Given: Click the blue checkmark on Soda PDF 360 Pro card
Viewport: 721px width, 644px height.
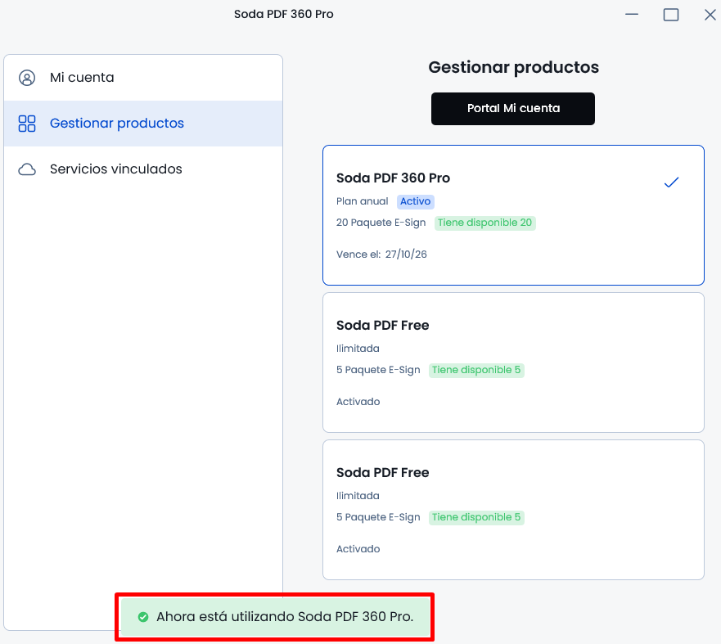Looking at the screenshot, I should click(x=671, y=182).
